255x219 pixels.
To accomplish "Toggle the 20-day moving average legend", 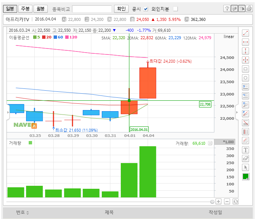I will [x=47, y=37].
